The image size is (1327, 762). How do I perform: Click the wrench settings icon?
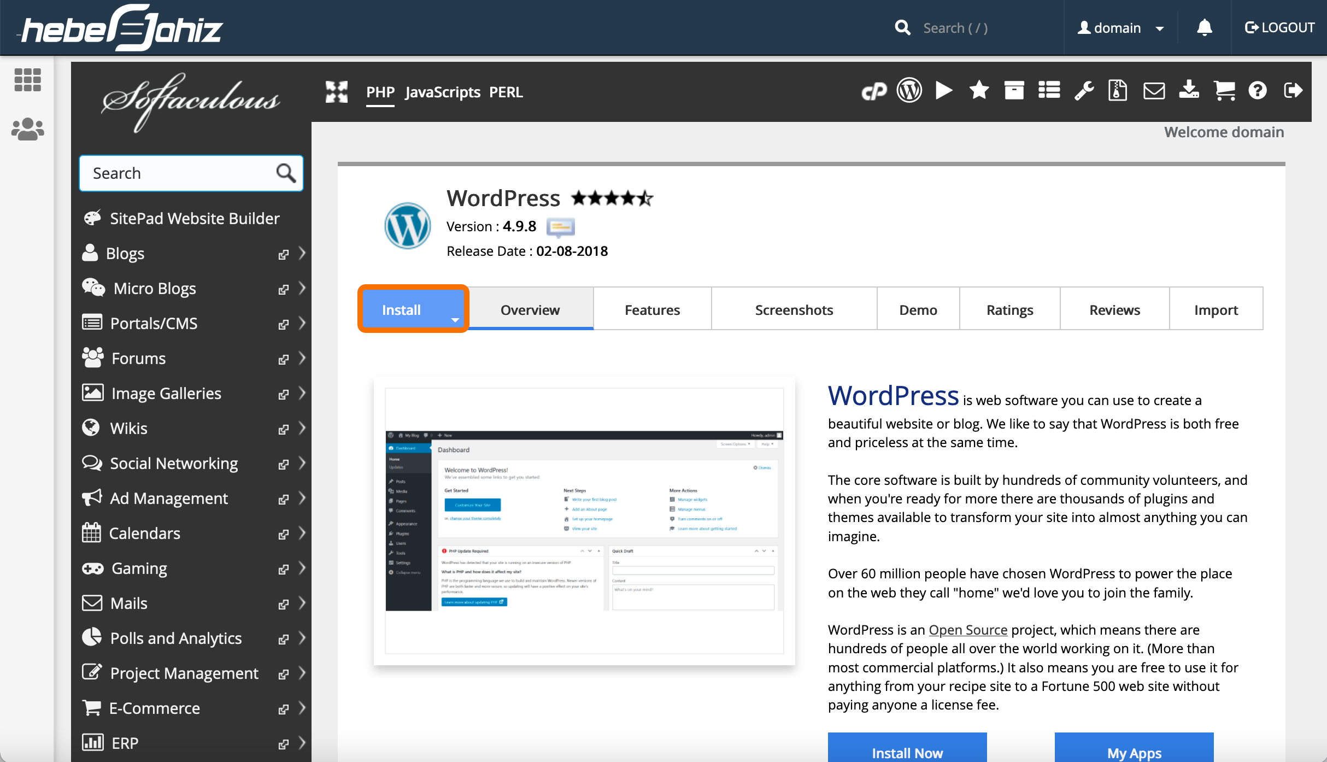[x=1084, y=91]
